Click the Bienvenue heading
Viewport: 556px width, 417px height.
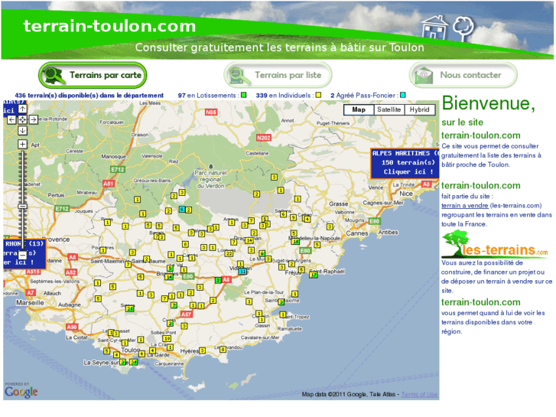click(488, 103)
